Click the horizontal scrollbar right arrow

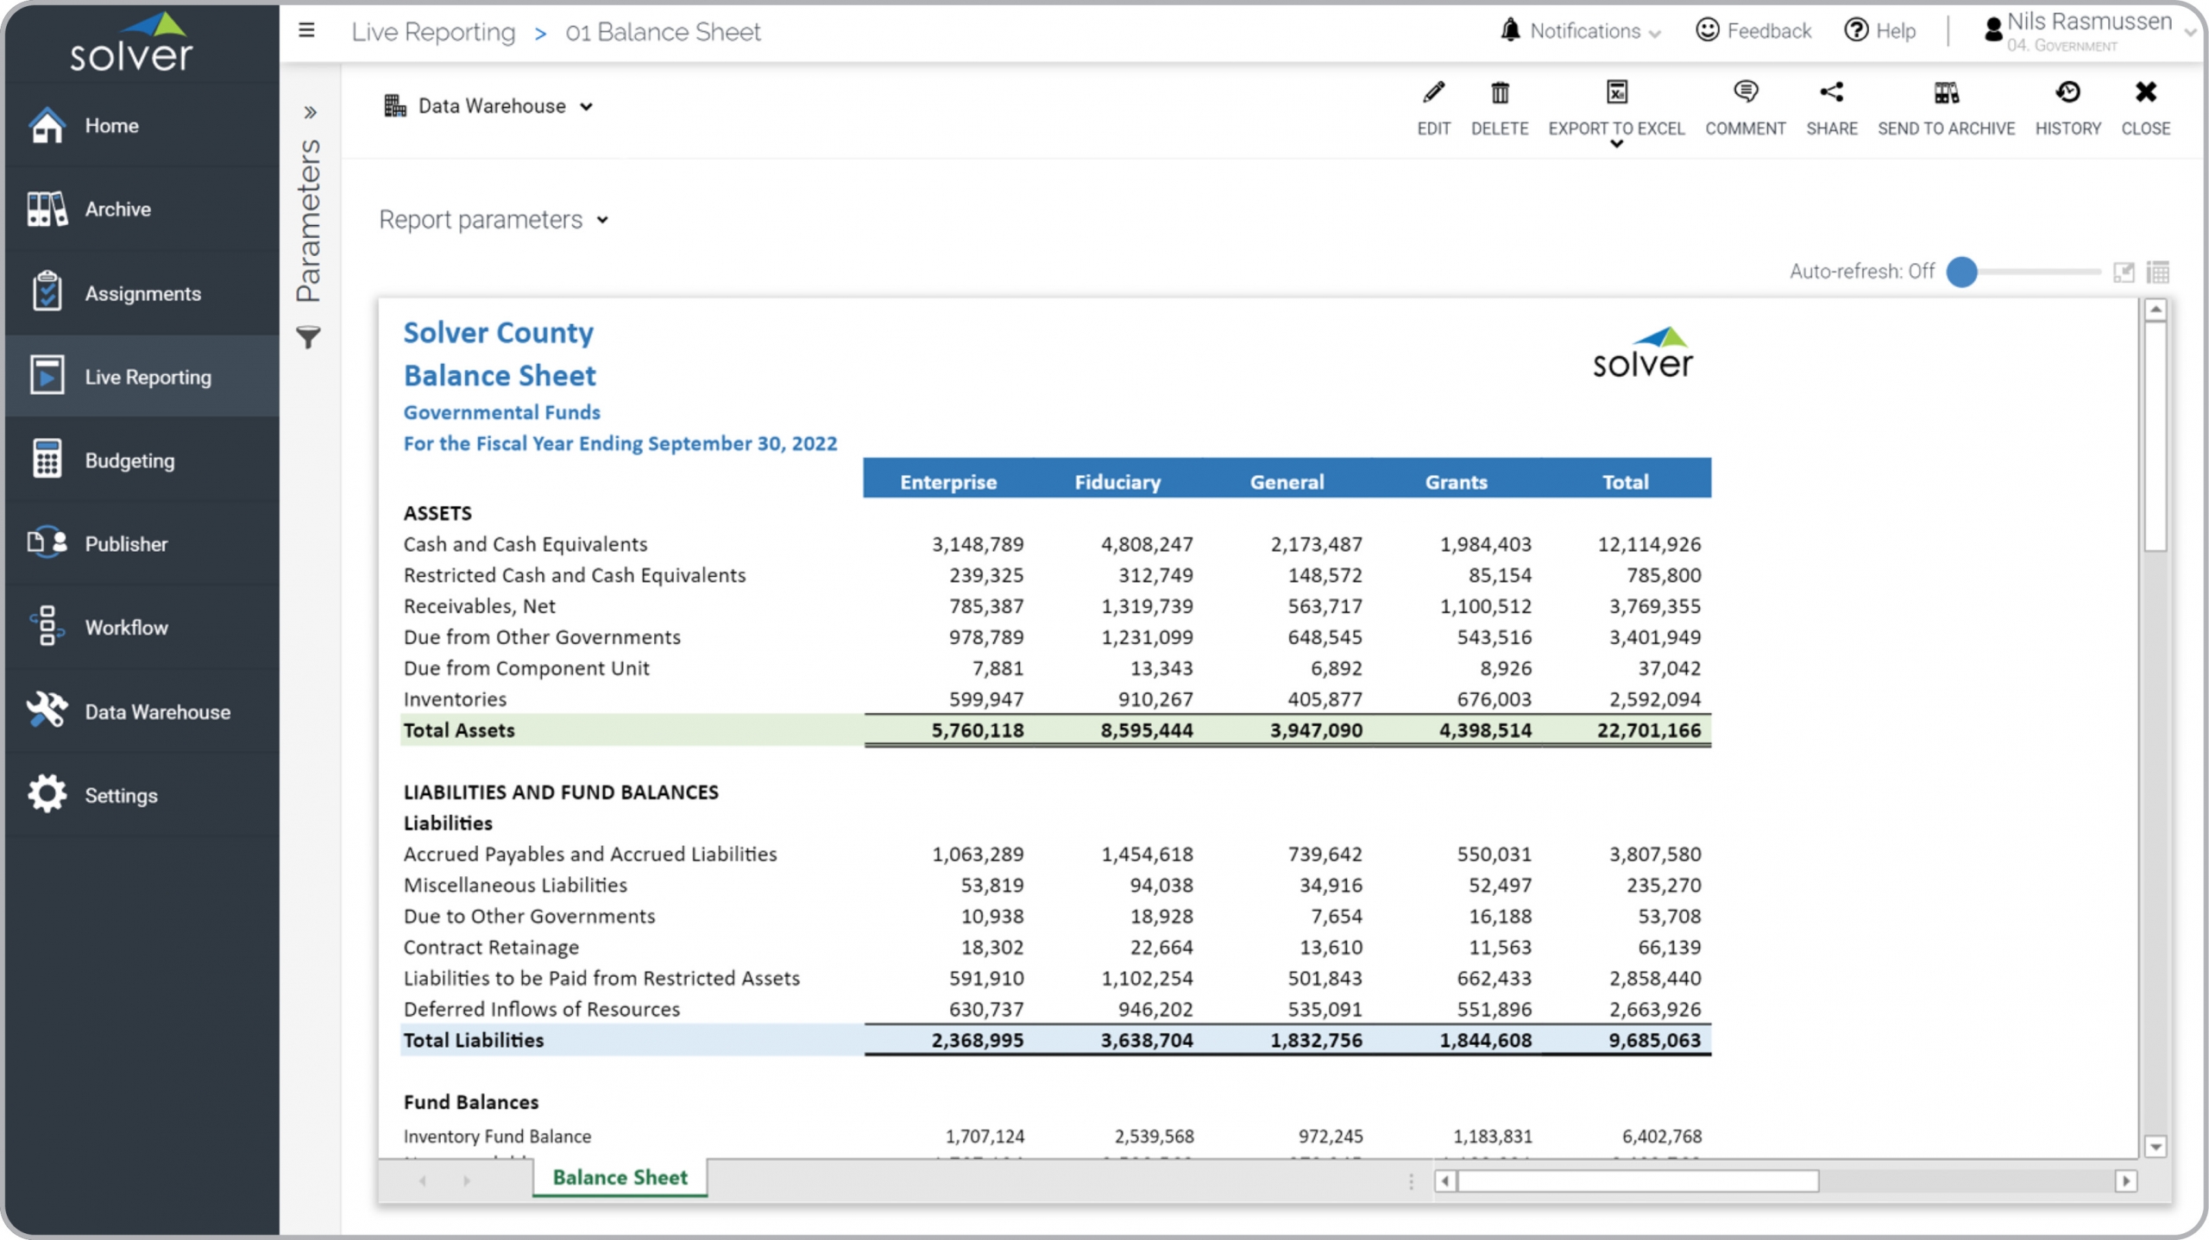click(x=2126, y=1181)
